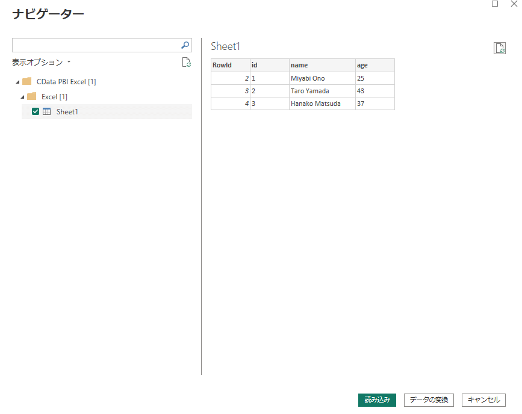
Task: Click the CData PBI Excel folder icon
Action: click(26, 81)
